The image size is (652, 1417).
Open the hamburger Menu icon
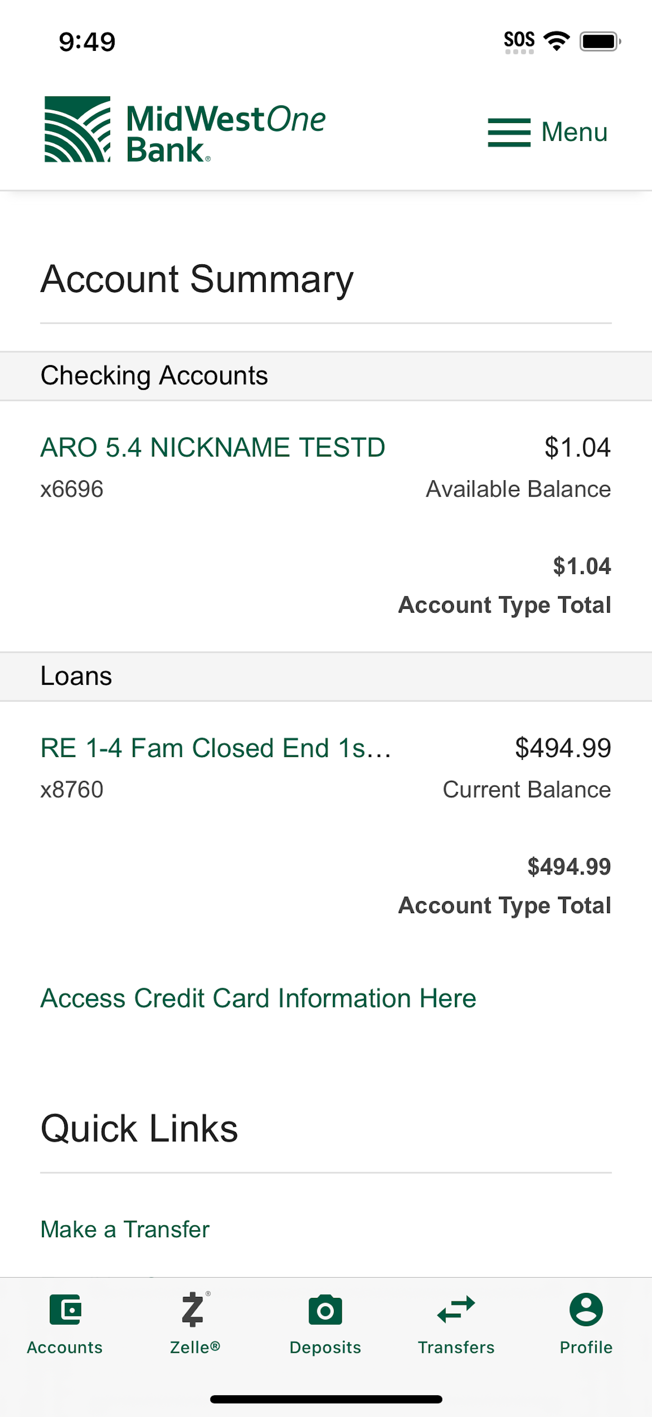[509, 132]
